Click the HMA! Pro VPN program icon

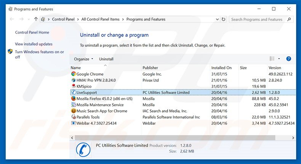coord(73,80)
